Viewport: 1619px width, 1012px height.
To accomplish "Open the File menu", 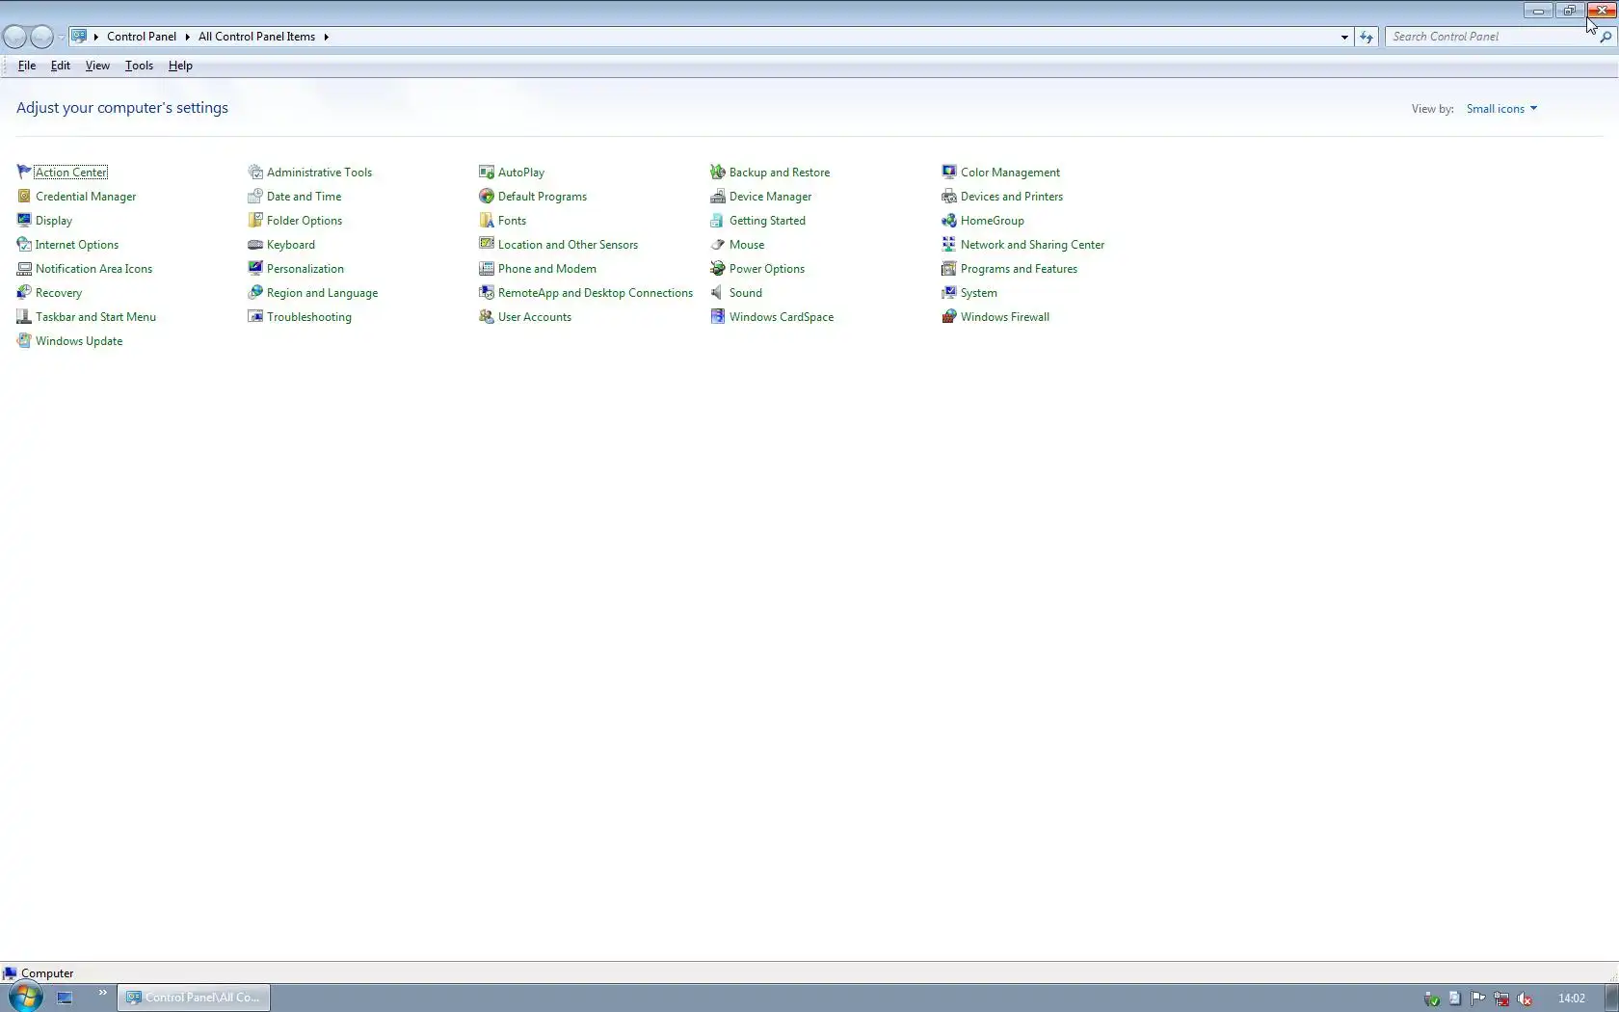I will [27, 66].
